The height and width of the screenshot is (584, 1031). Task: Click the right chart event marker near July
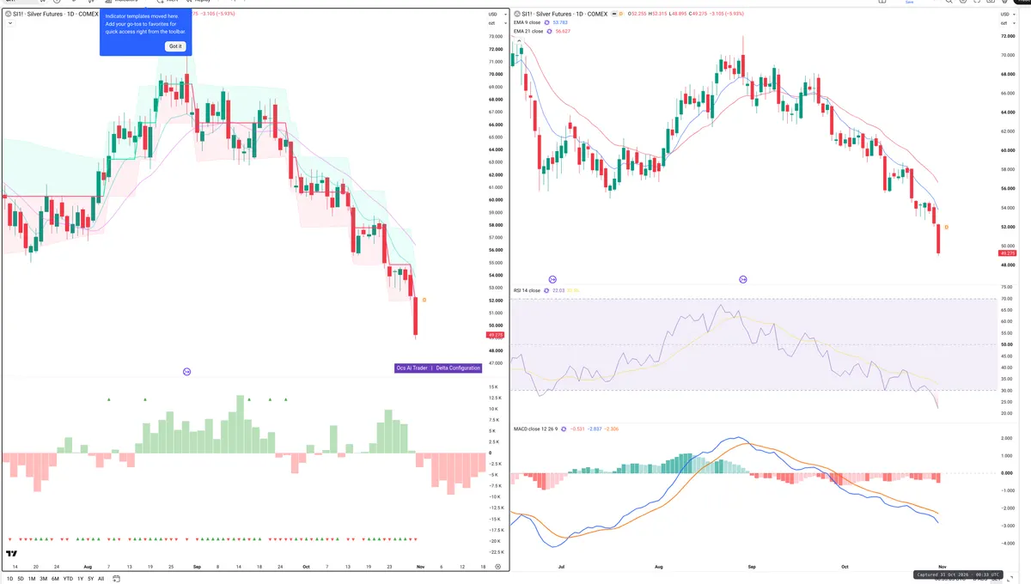[x=552, y=279]
